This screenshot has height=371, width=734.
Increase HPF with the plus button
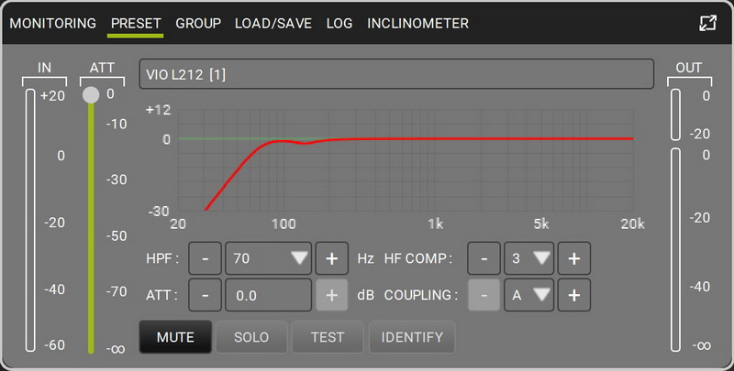[332, 258]
